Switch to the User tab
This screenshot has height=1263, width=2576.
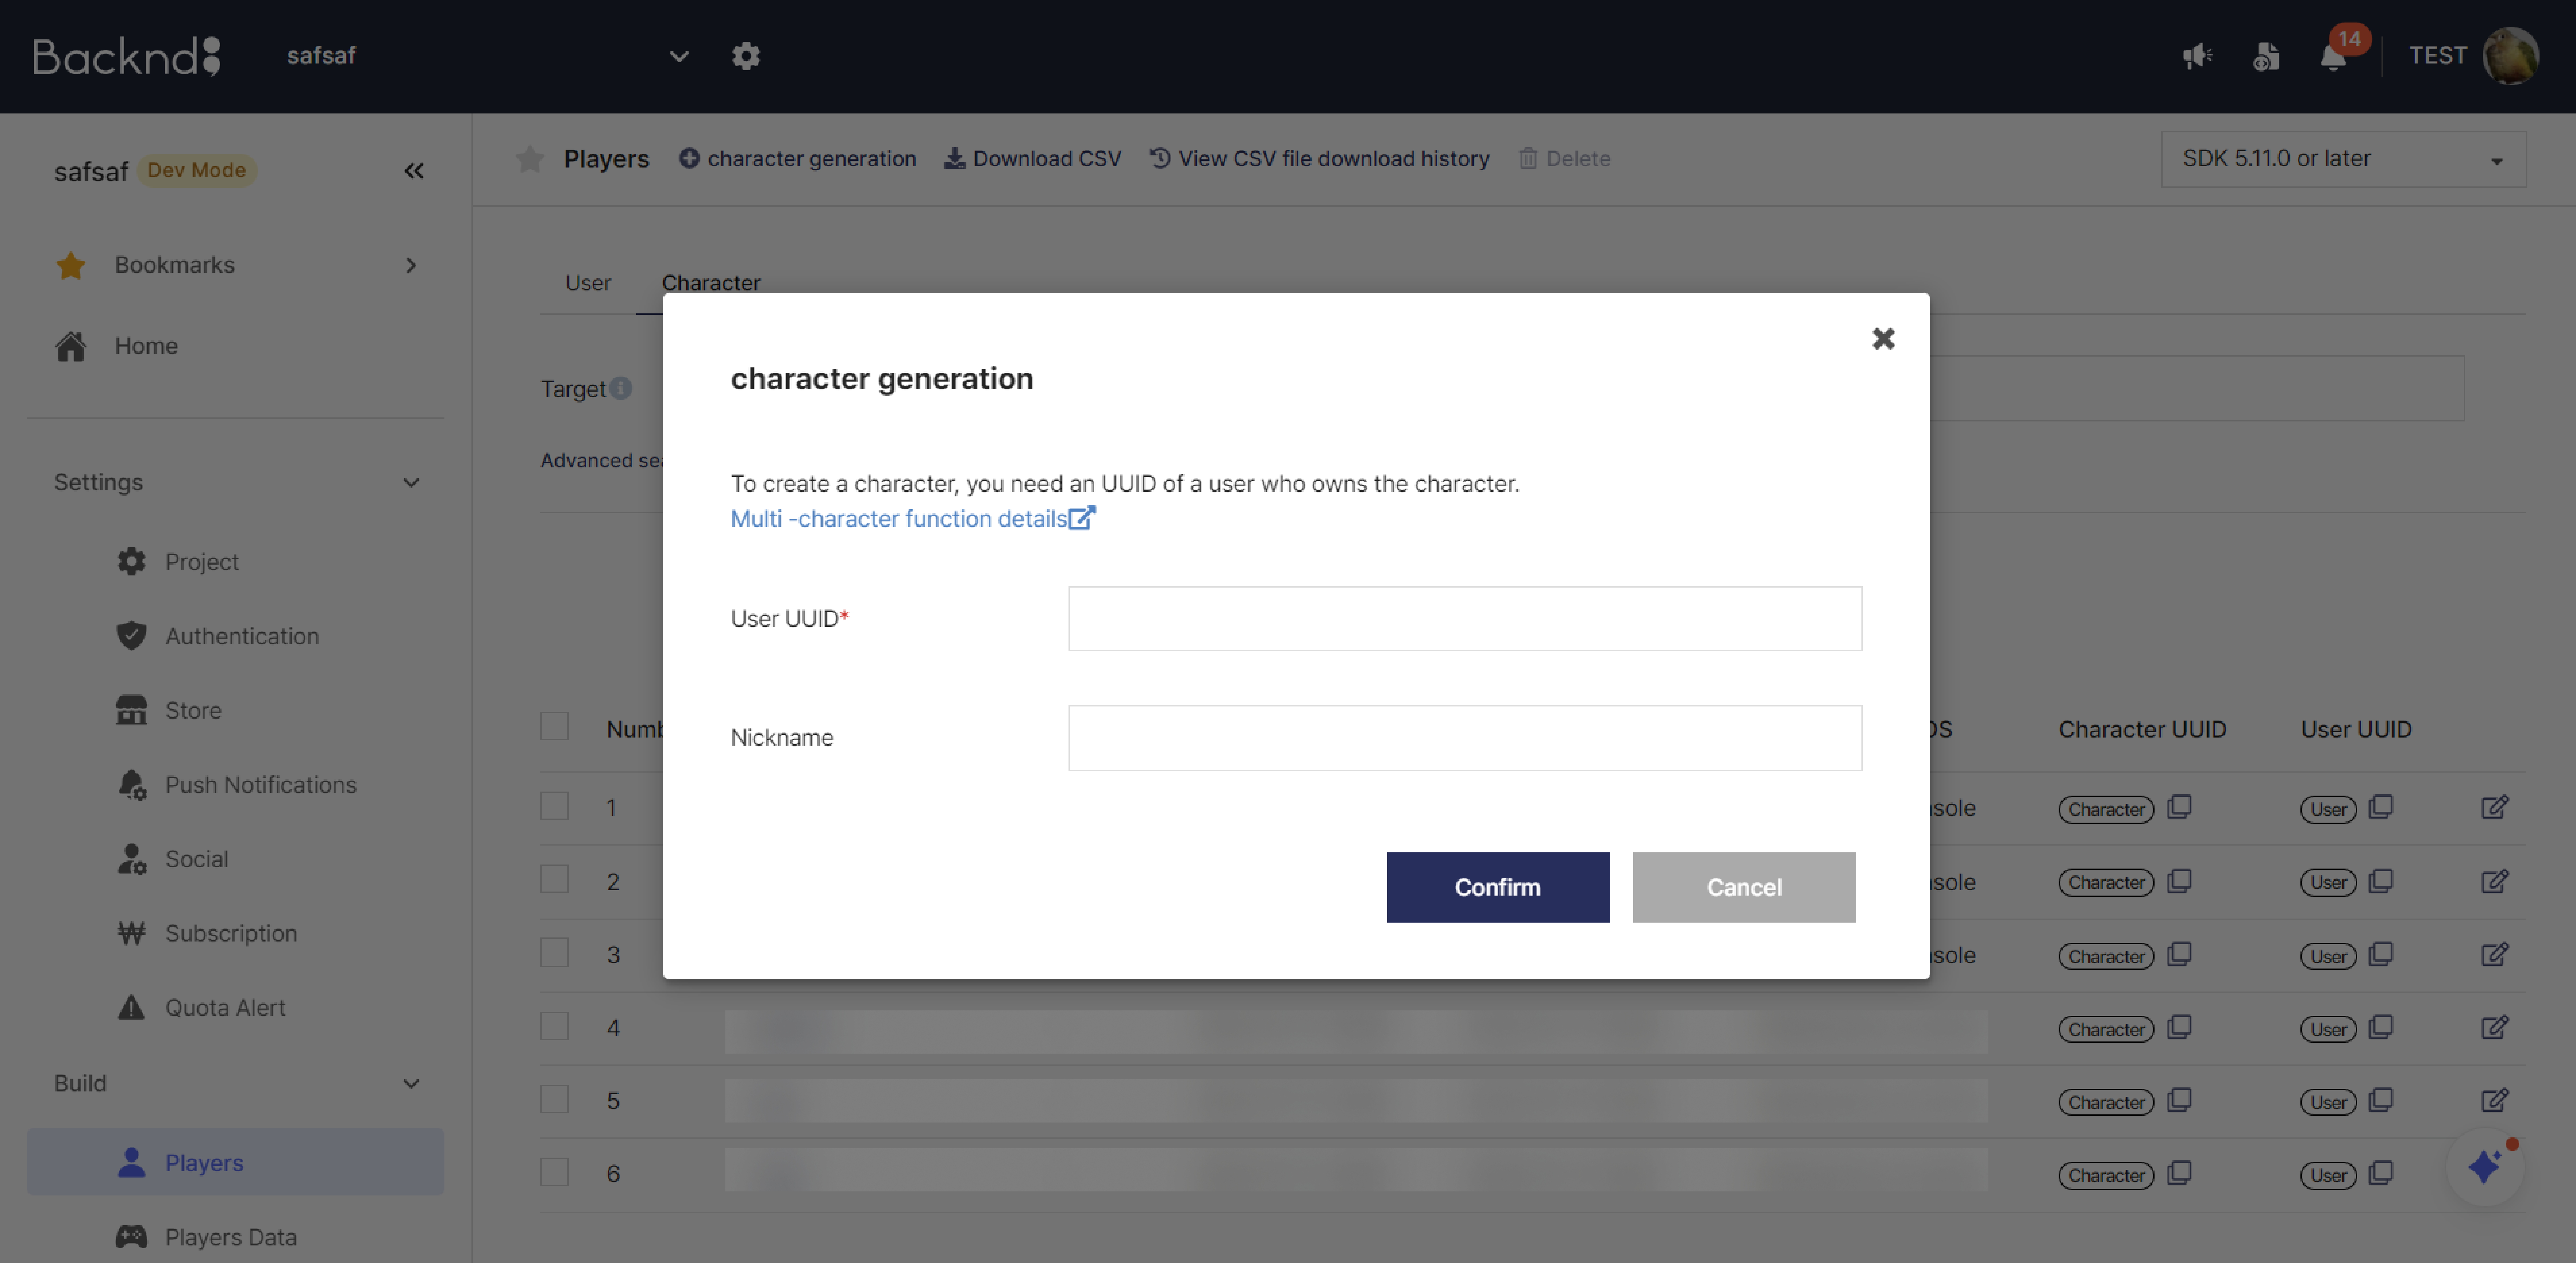(588, 283)
